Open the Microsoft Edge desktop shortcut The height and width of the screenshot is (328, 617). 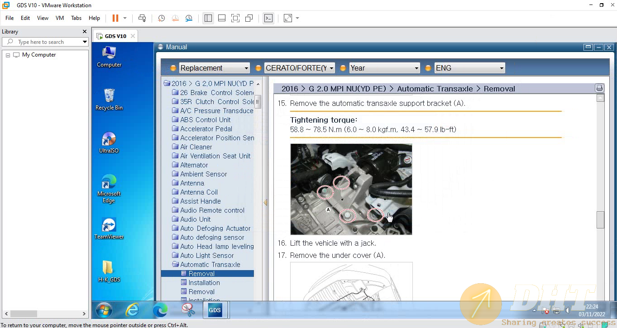(109, 189)
